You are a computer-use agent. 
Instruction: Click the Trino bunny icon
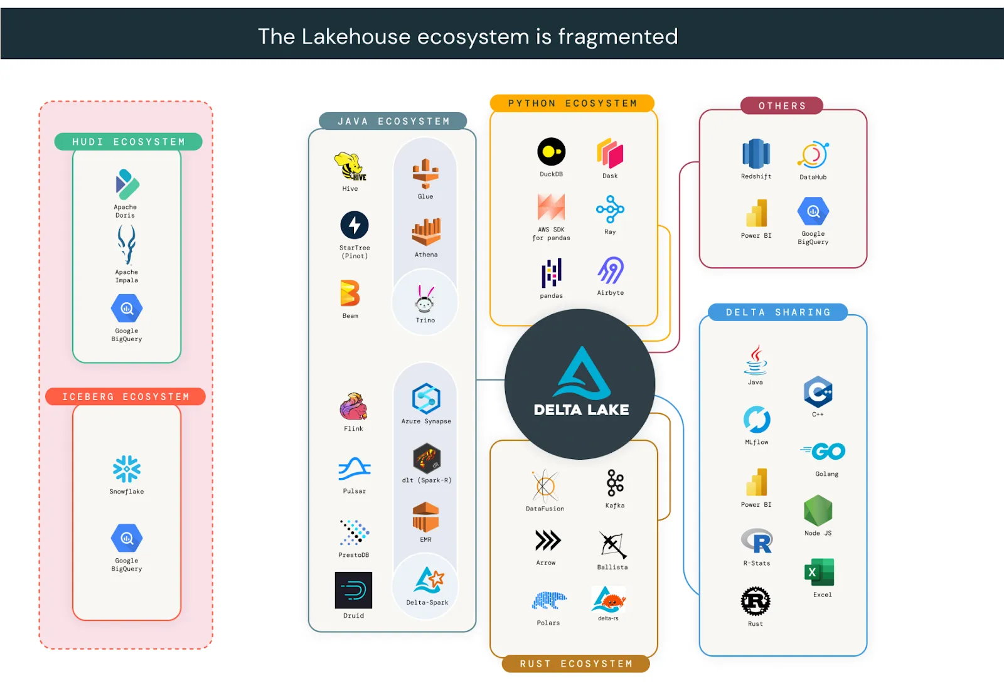coord(425,299)
